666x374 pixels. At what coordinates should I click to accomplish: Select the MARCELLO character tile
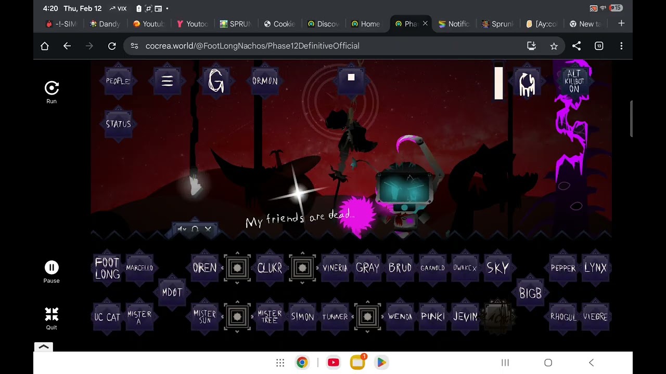(139, 268)
